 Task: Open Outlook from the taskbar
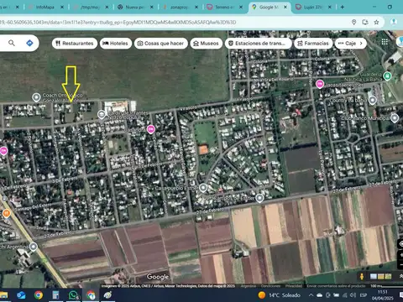(21, 295)
